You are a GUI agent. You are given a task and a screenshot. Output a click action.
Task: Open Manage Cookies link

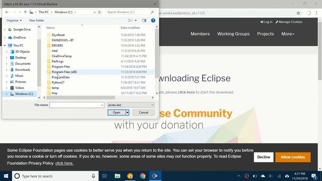[x=289, y=22]
